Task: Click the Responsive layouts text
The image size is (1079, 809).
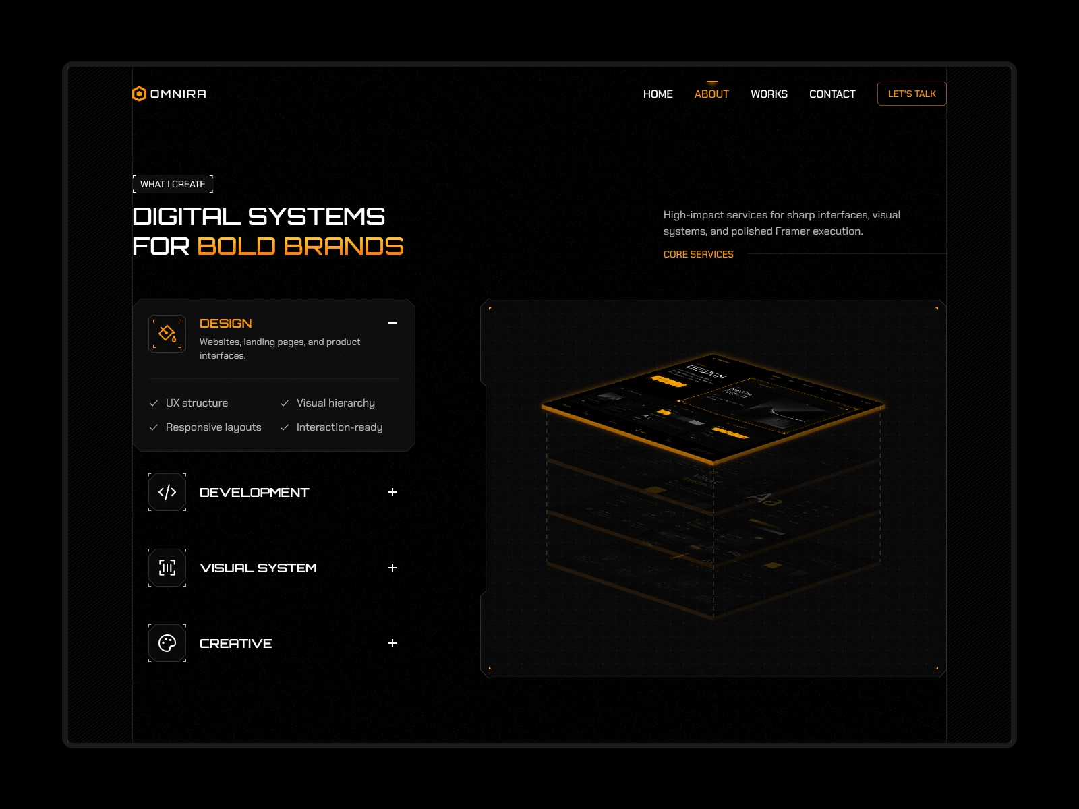Action: tap(214, 427)
